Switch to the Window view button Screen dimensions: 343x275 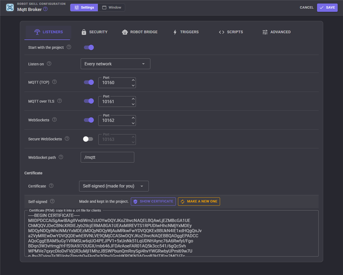(x=112, y=7)
